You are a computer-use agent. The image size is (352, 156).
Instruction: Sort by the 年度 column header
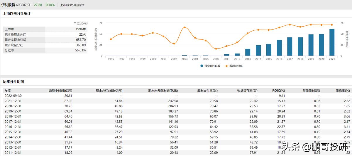pos(8,91)
